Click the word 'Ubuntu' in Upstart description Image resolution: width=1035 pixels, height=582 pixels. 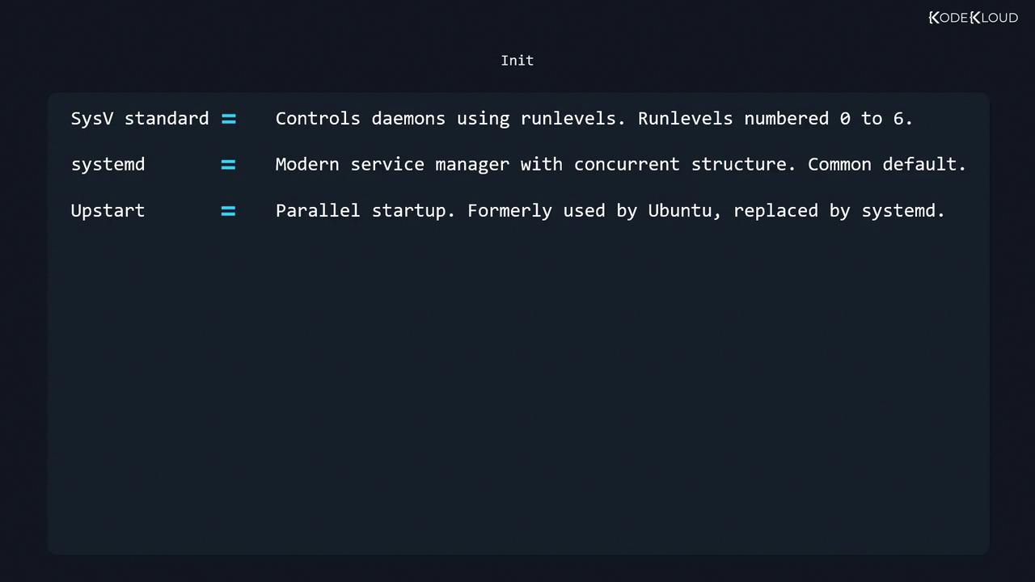coord(680,211)
